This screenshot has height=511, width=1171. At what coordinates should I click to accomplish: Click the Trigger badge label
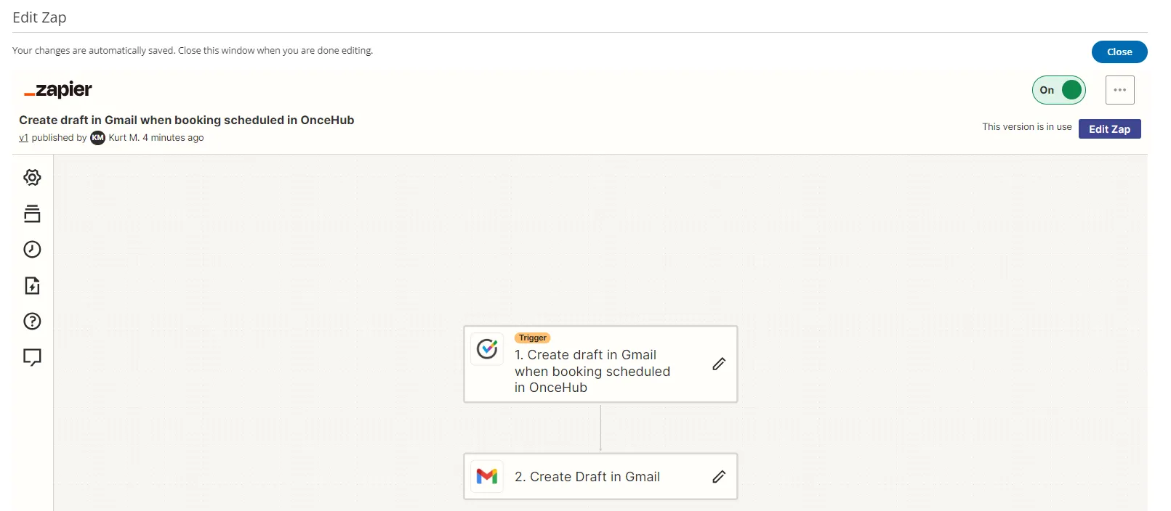[533, 338]
